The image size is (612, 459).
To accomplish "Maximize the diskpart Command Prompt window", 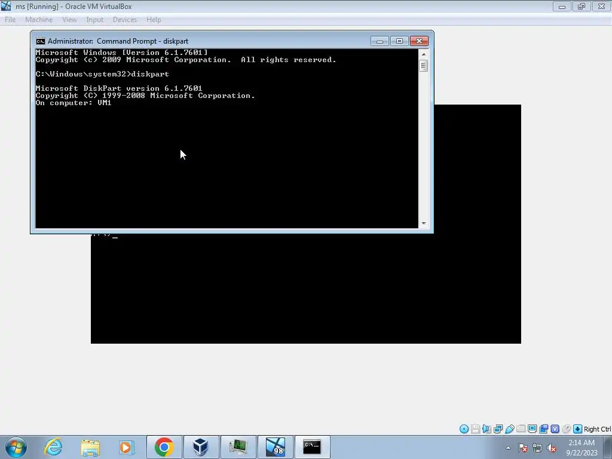I will pyautogui.click(x=399, y=41).
